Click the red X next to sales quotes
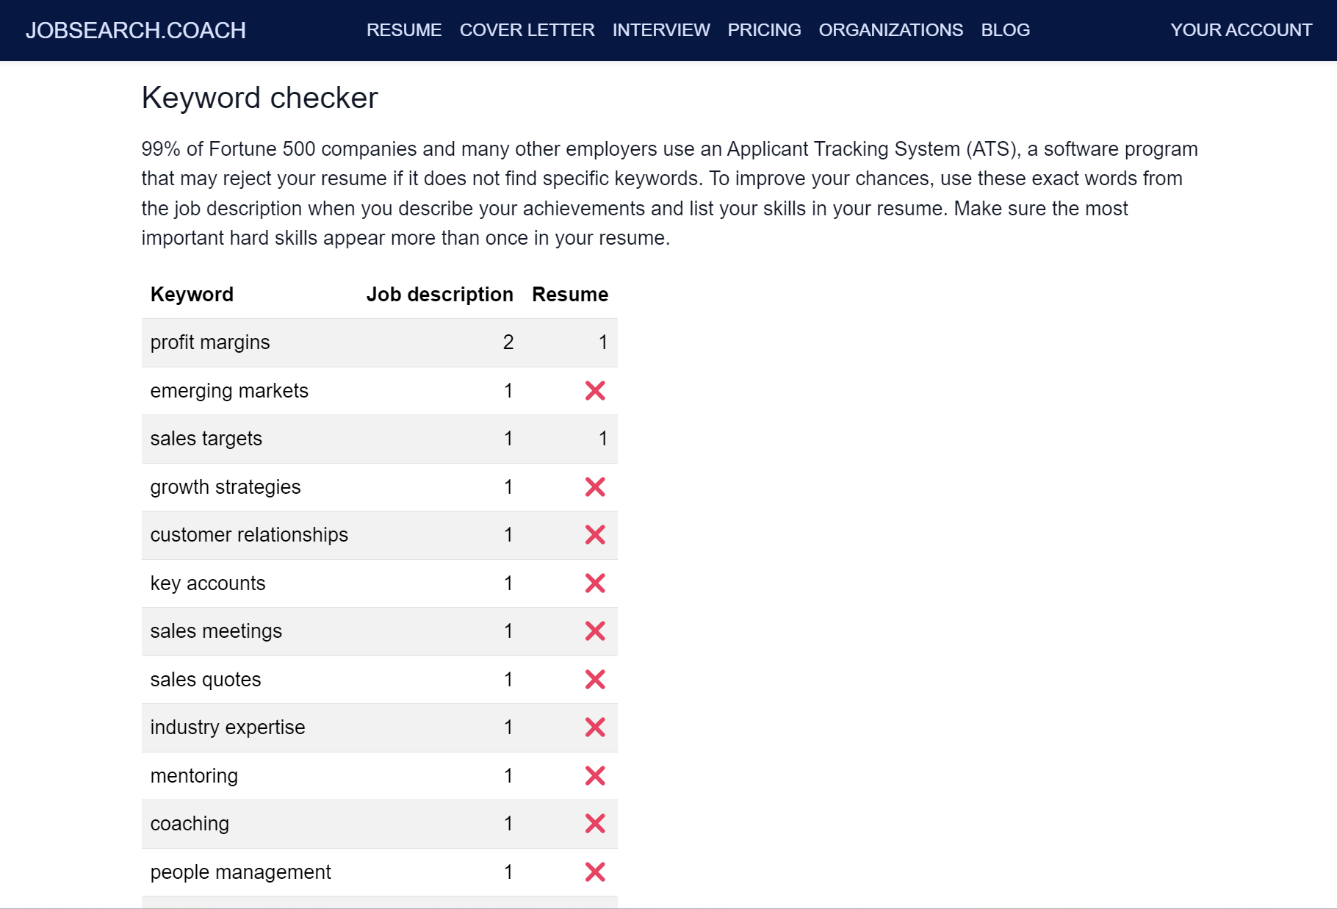Image resolution: width=1337 pixels, height=909 pixels. coord(595,679)
